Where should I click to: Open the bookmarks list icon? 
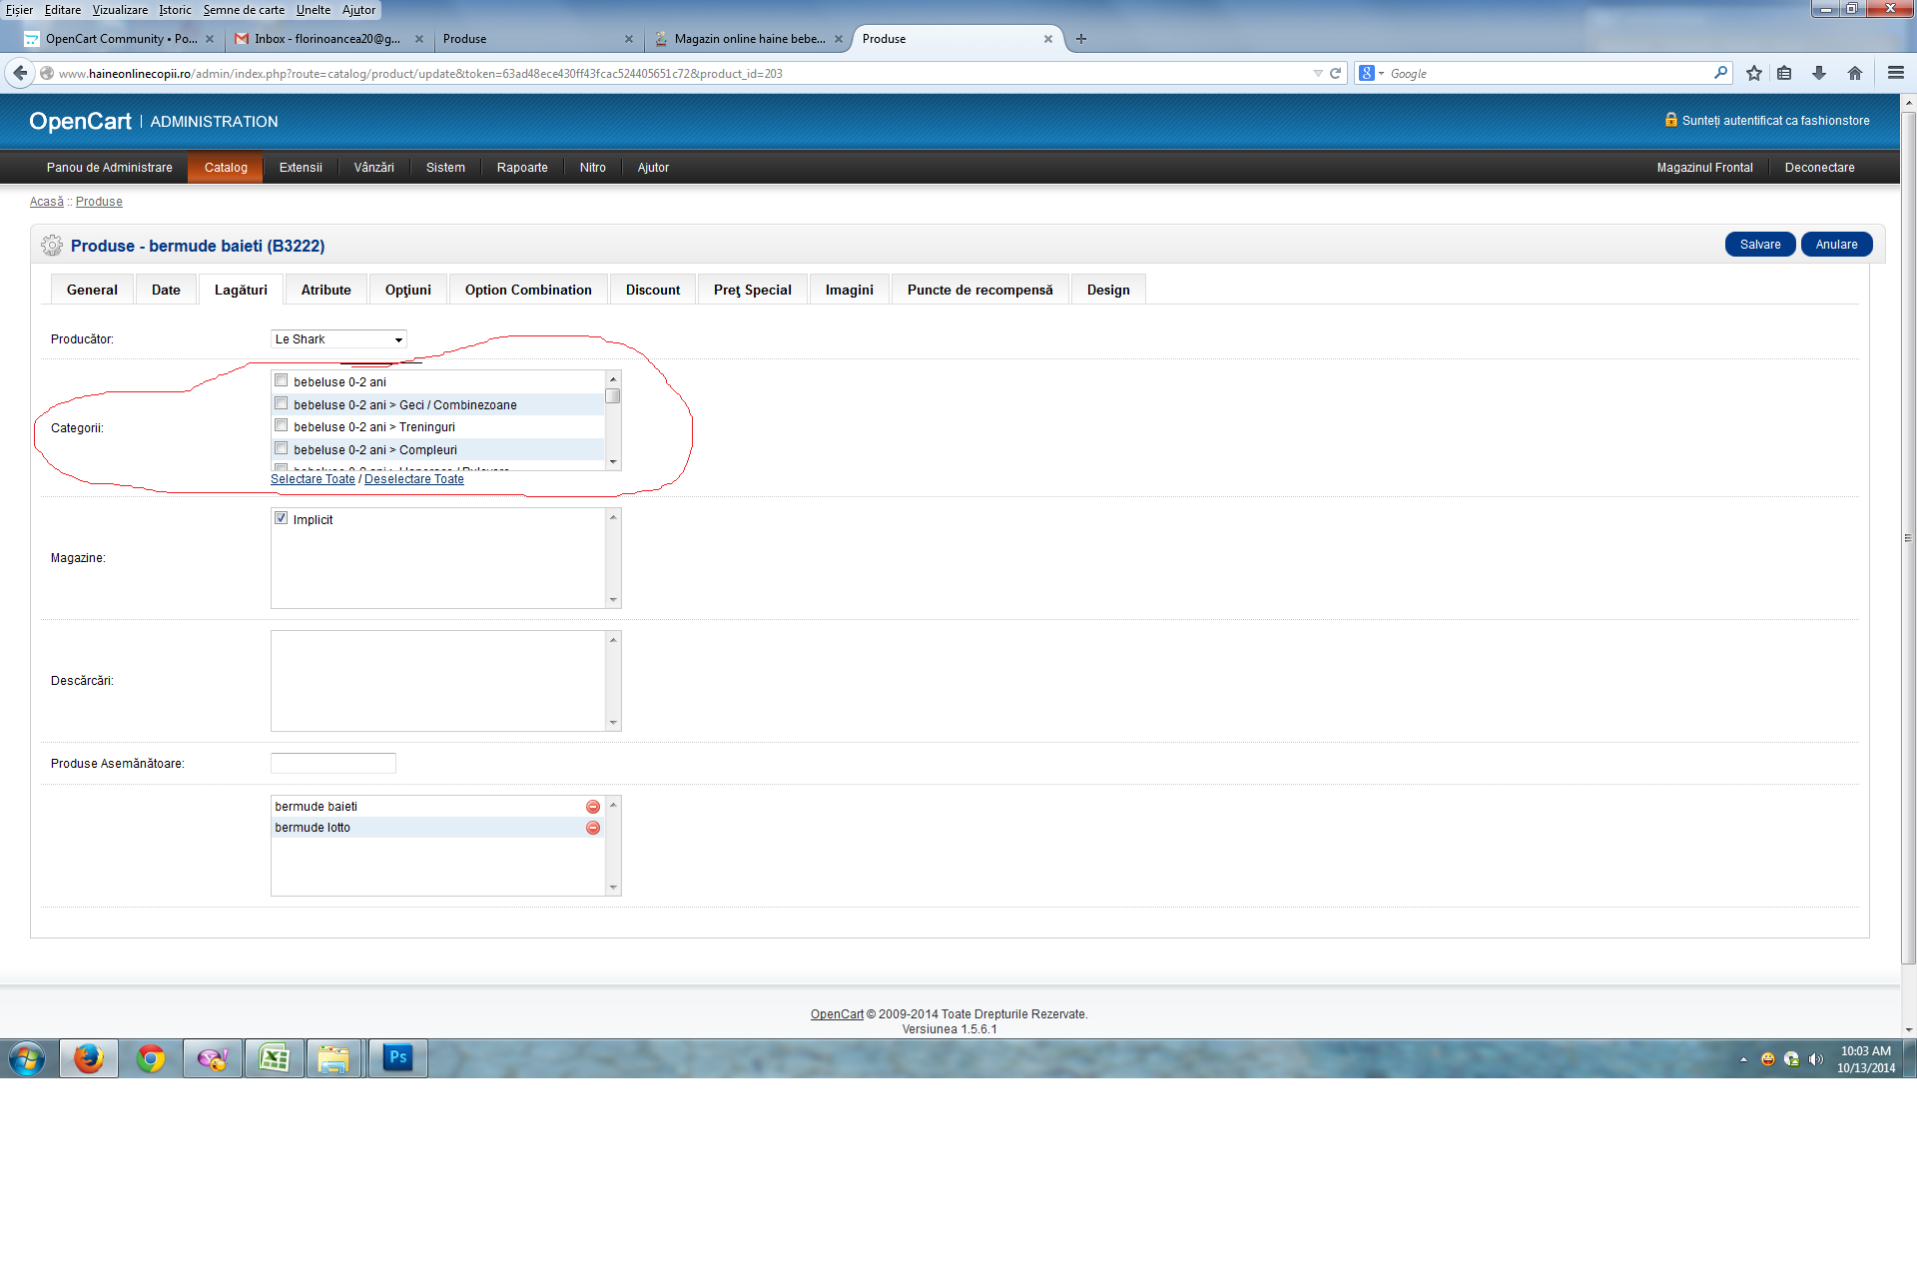click(1784, 73)
